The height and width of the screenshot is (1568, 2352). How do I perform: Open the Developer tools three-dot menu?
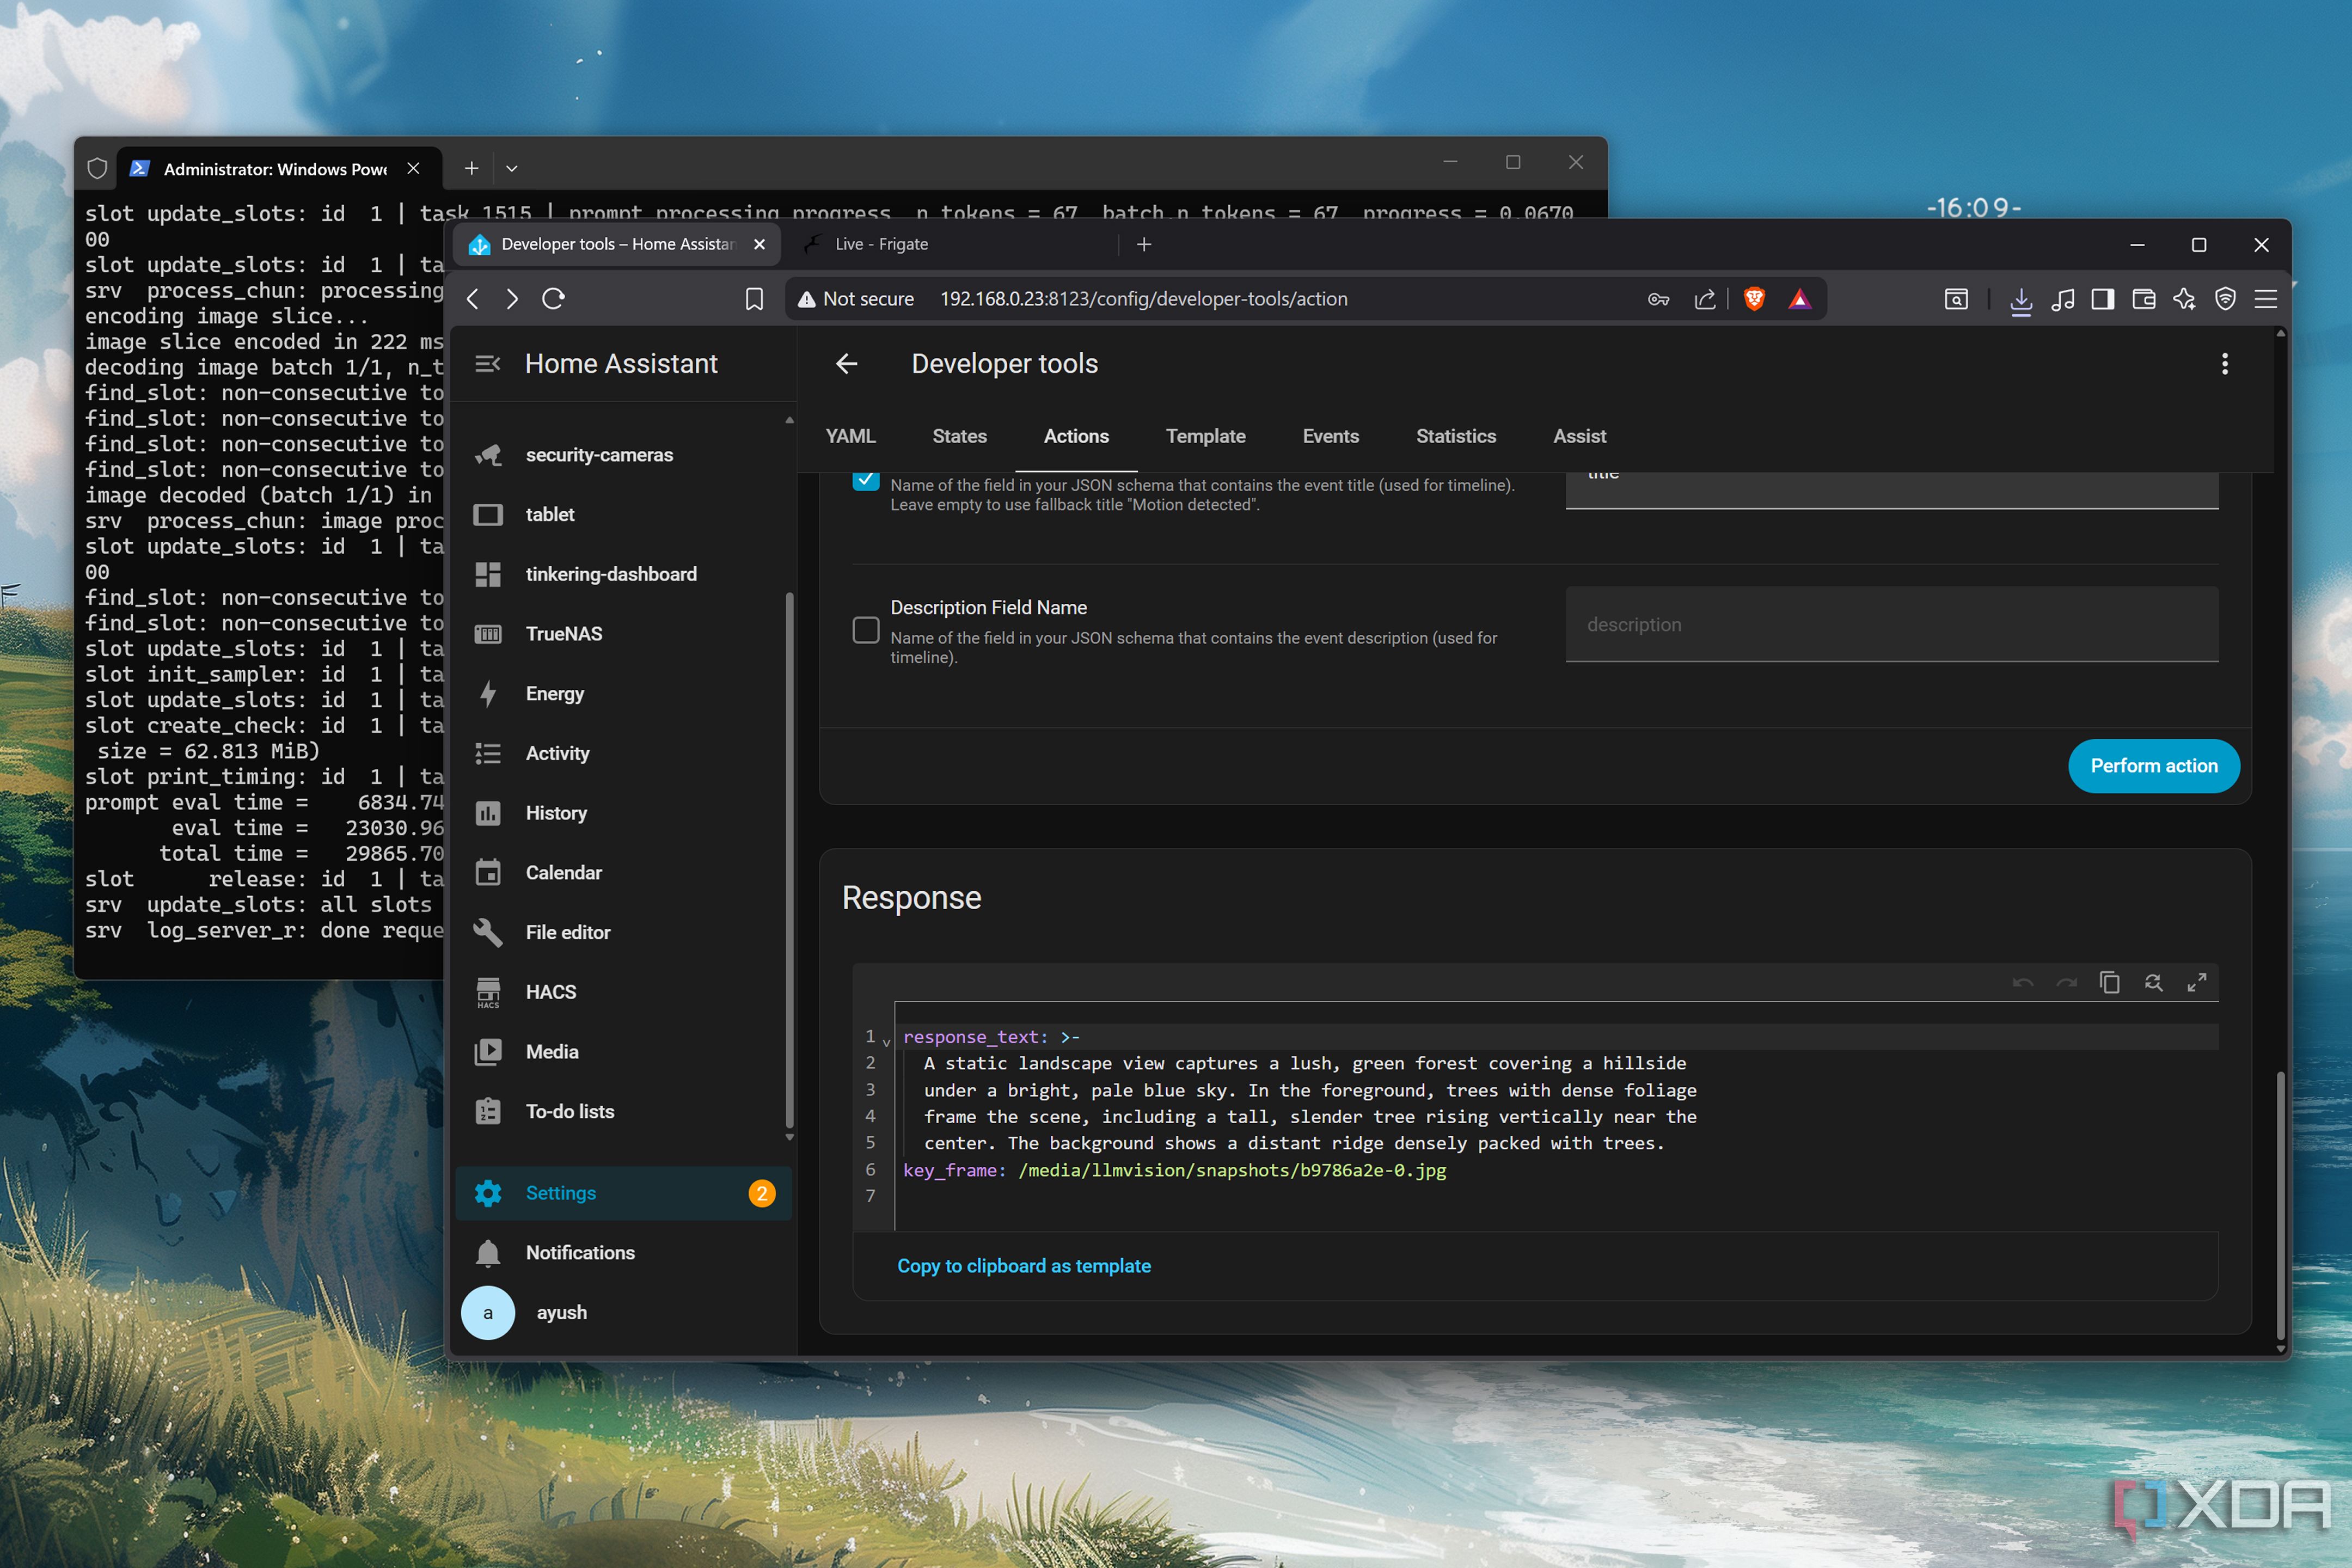point(2225,364)
